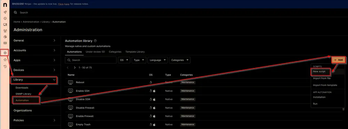Image resolution: width=348 pixels, height=129 pixels.
Task: Open the Type filter dropdown
Action: tap(139, 60)
